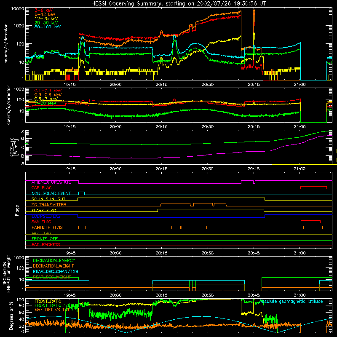This screenshot has height=337, width=337.
Task: Click the MAX_DET_VS_TOT legend label
Action: 52,310
